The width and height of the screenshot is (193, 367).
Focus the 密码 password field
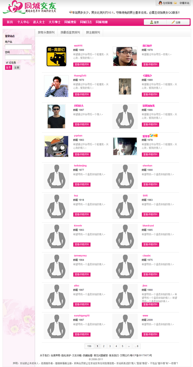(18, 57)
